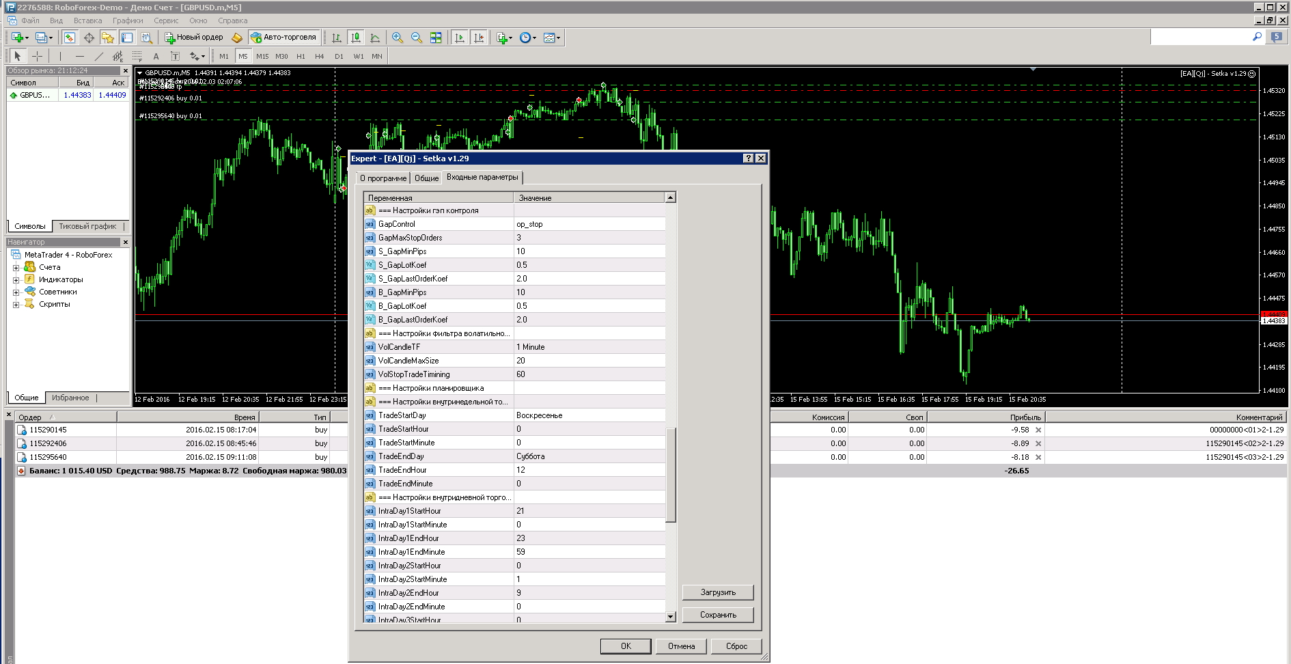Toggle the Market Watch window icon
This screenshot has height=664, width=1291.
tap(70, 38)
